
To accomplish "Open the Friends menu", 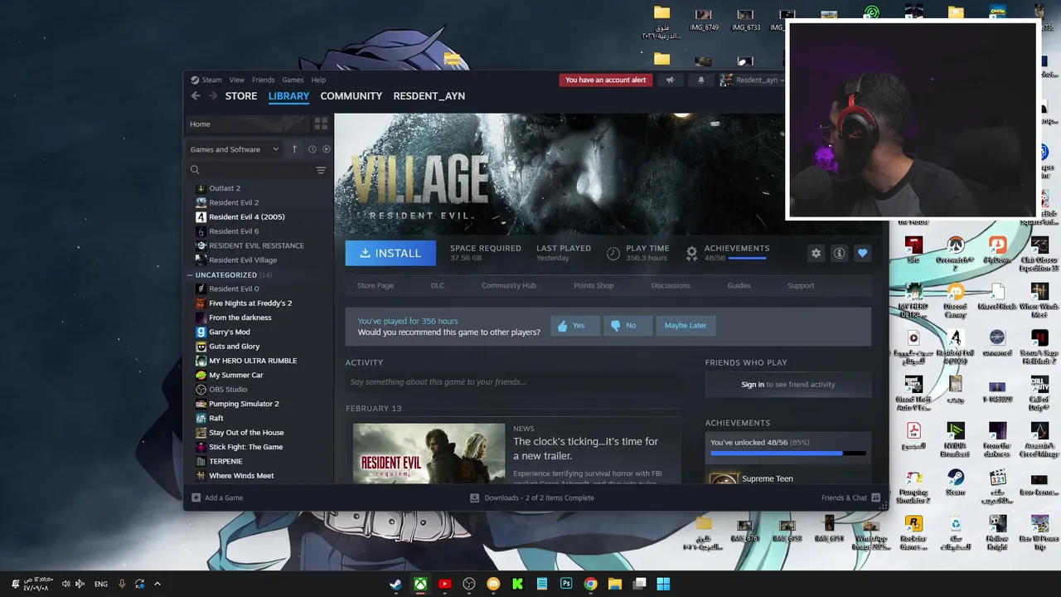I will (x=263, y=80).
